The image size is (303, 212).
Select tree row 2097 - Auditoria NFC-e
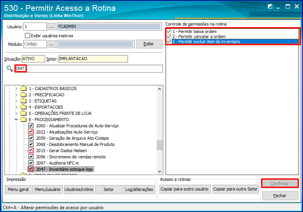(57, 163)
